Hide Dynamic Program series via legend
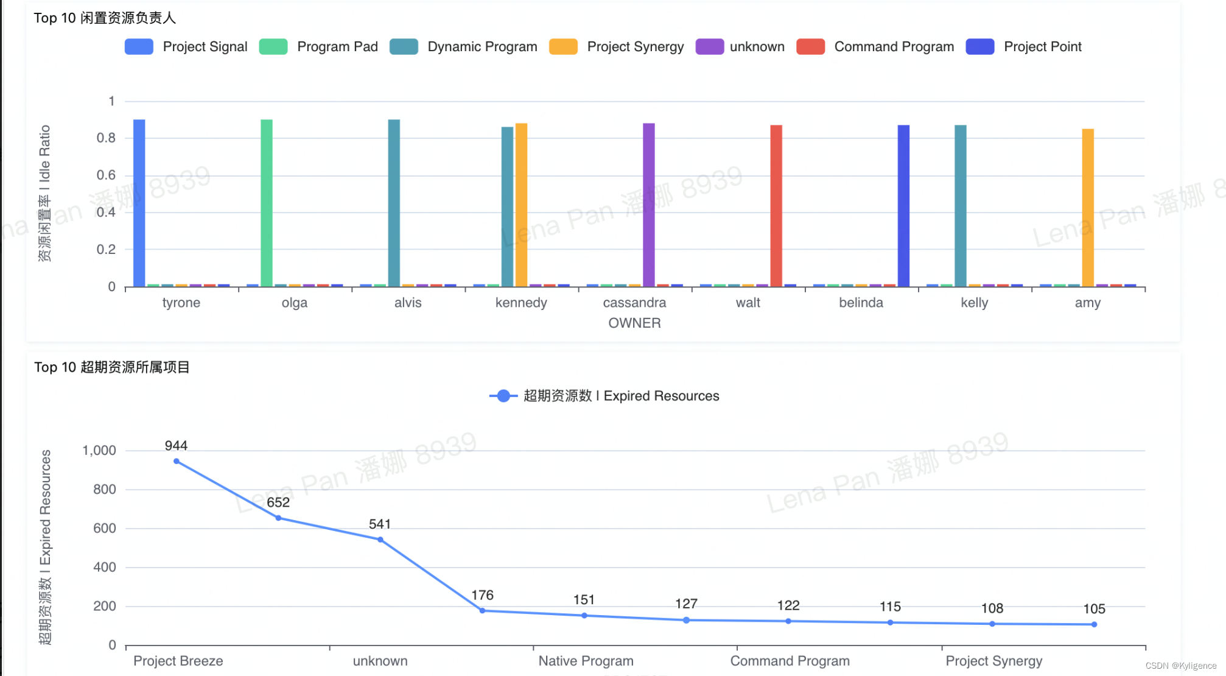 click(x=404, y=47)
